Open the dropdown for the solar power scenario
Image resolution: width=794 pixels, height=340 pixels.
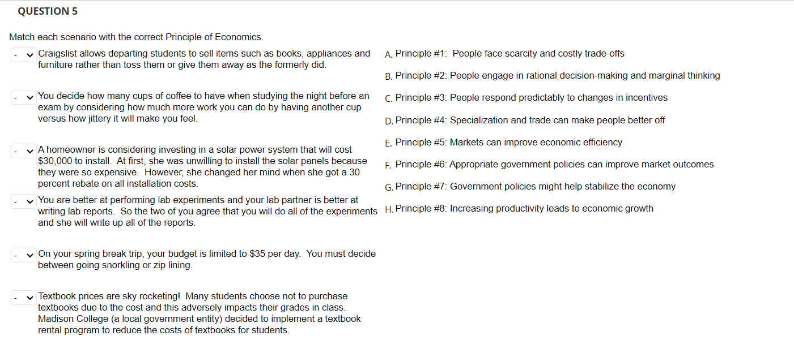coord(23,151)
